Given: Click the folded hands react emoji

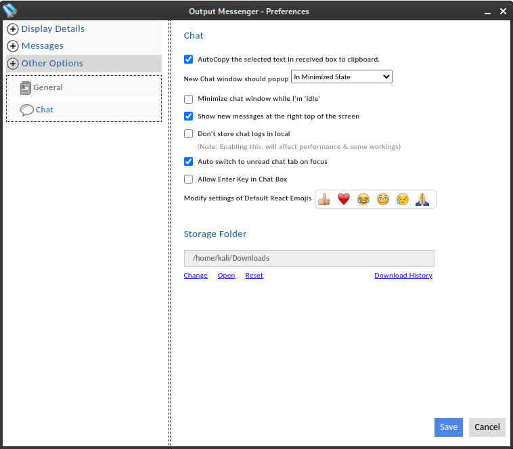Looking at the screenshot, I should [x=422, y=199].
